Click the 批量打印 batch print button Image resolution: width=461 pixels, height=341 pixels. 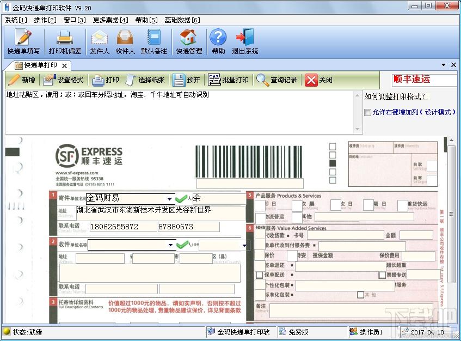229,80
